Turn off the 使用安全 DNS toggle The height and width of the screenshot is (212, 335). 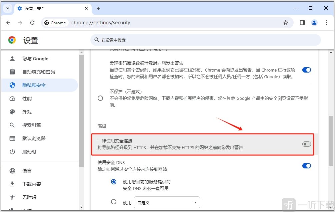[306, 166]
